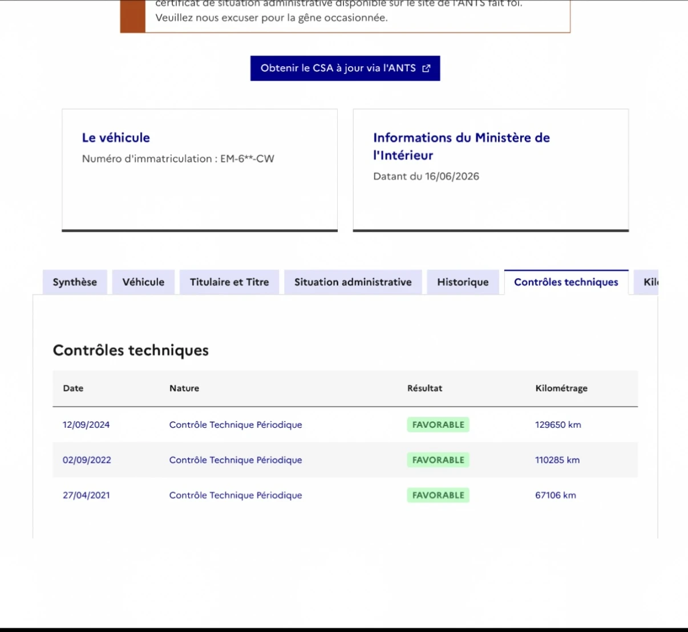Click the 110285 km mileage value
688x632 pixels.
pos(557,460)
